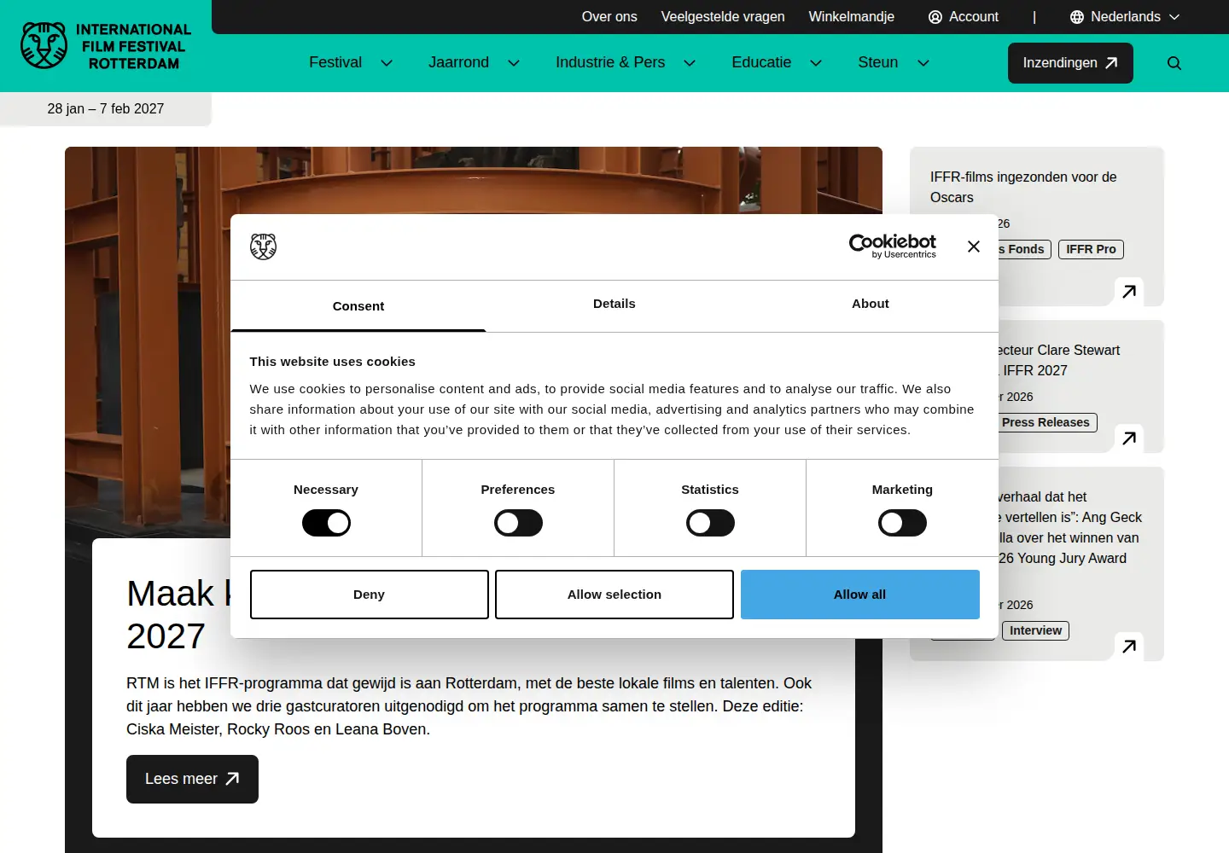
Task: Expand the Educatie menu chevron
Action: click(816, 63)
